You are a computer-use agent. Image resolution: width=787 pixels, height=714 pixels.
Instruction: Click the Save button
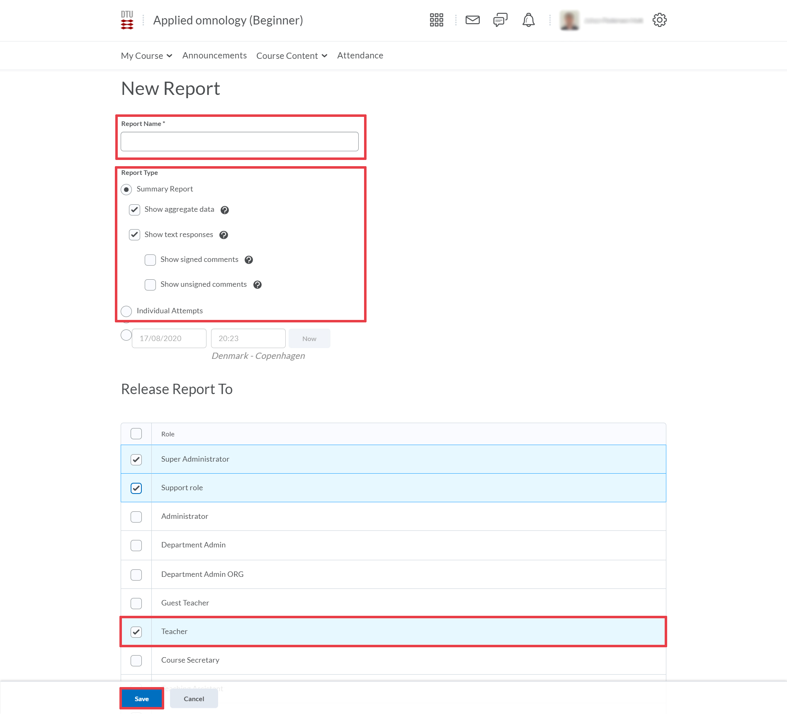(x=142, y=699)
